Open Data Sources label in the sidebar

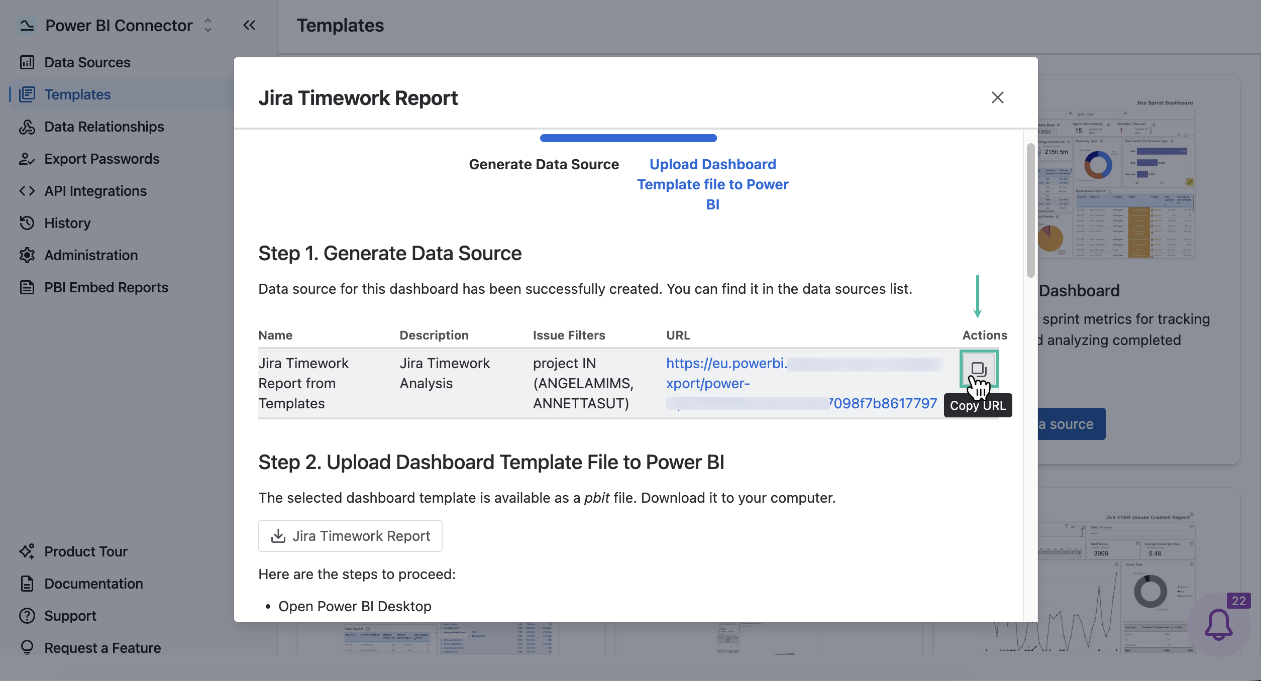(87, 62)
